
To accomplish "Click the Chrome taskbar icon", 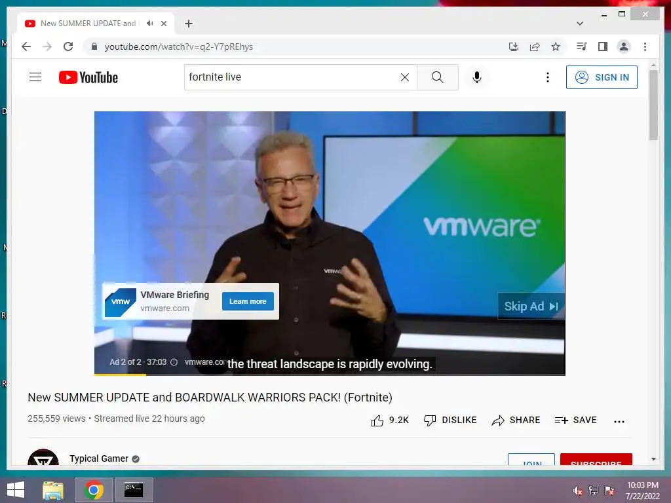I will 94,490.
